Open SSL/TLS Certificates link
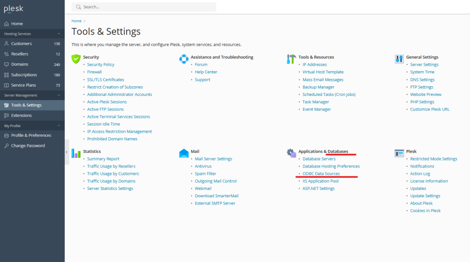This screenshot has height=262, width=470. [x=106, y=80]
